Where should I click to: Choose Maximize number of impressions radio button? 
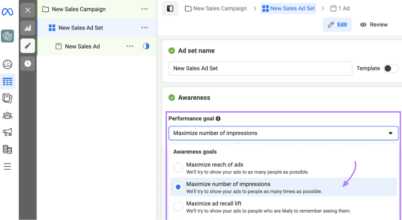(x=178, y=187)
